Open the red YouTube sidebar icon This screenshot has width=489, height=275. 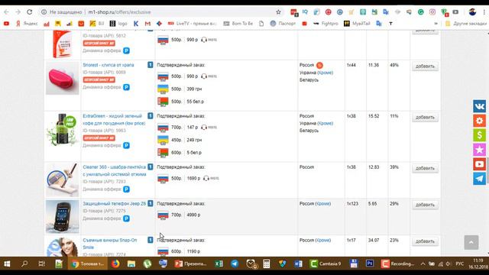click(x=479, y=164)
